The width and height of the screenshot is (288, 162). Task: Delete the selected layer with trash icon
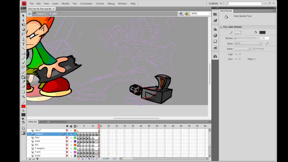pyautogui.click(x=37, y=159)
